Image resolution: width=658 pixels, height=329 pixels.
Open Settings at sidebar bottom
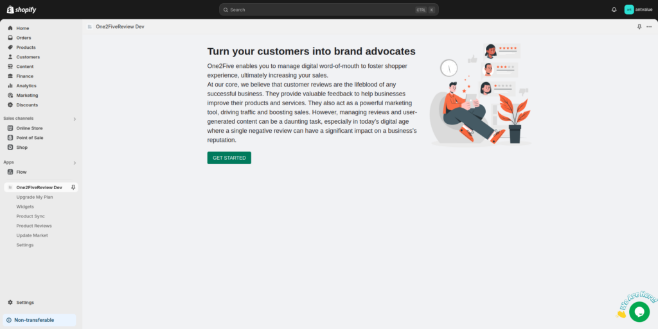(25, 302)
